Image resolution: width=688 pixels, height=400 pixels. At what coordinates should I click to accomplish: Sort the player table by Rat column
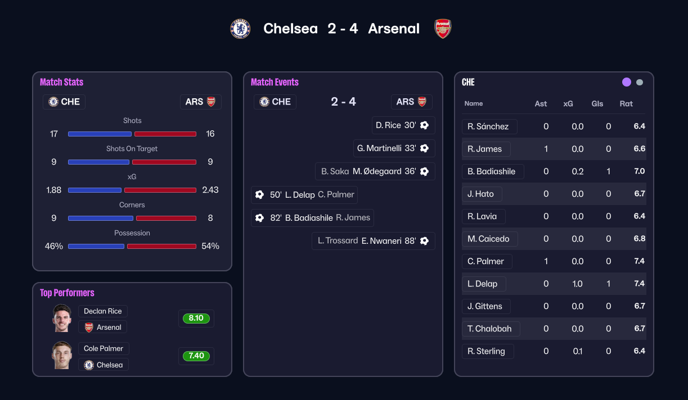tap(626, 103)
